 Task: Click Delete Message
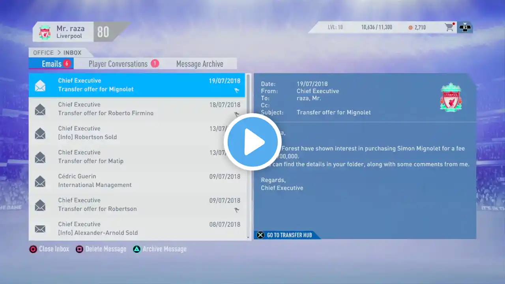click(101, 249)
